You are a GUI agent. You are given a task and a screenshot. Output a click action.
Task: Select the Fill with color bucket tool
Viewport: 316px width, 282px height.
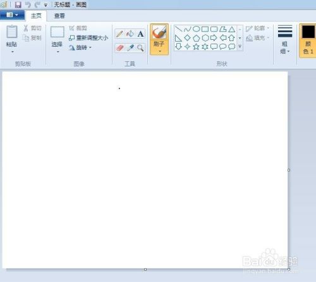tap(130, 34)
